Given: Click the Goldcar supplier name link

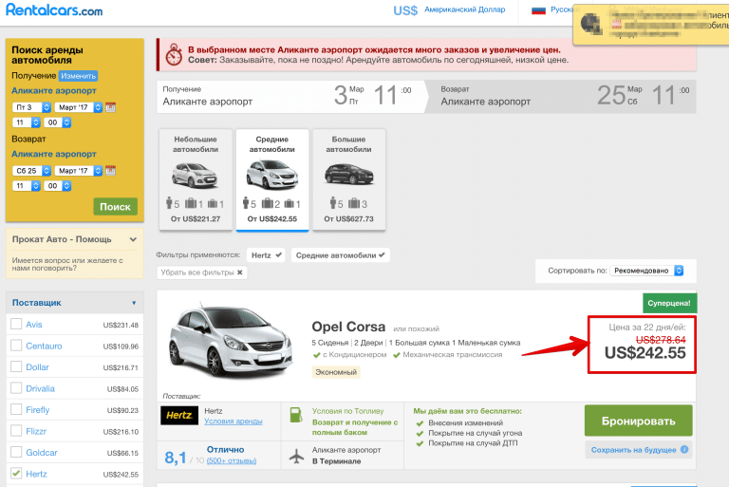Looking at the screenshot, I should pos(42,453).
